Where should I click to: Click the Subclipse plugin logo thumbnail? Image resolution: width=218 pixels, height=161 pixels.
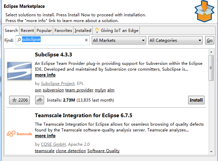click(x=20, y=71)
